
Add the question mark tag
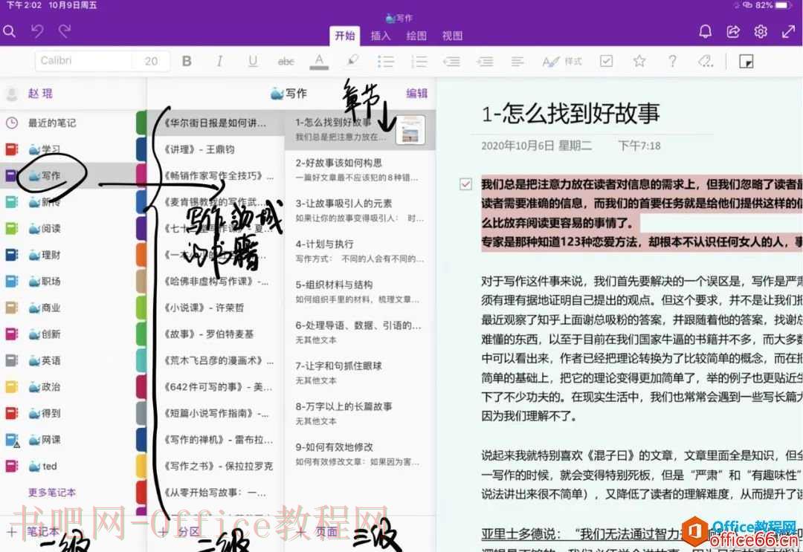672,62
